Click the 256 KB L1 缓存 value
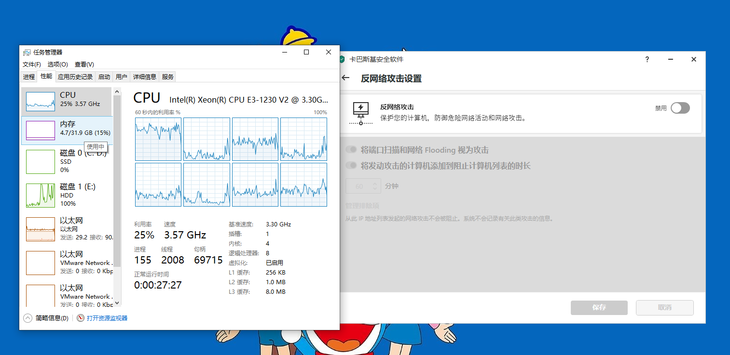 click(275, 273)
